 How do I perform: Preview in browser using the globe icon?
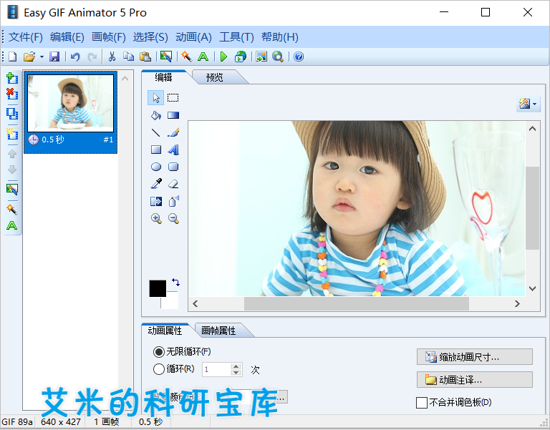[241, 57]
